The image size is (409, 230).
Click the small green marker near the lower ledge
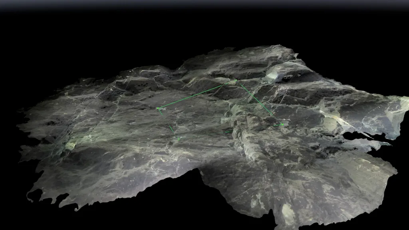point(178,139)
